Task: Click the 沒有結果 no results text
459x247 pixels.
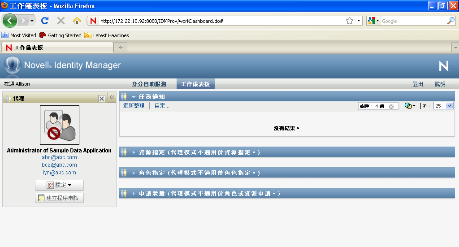Action: [x=286, y=128]
